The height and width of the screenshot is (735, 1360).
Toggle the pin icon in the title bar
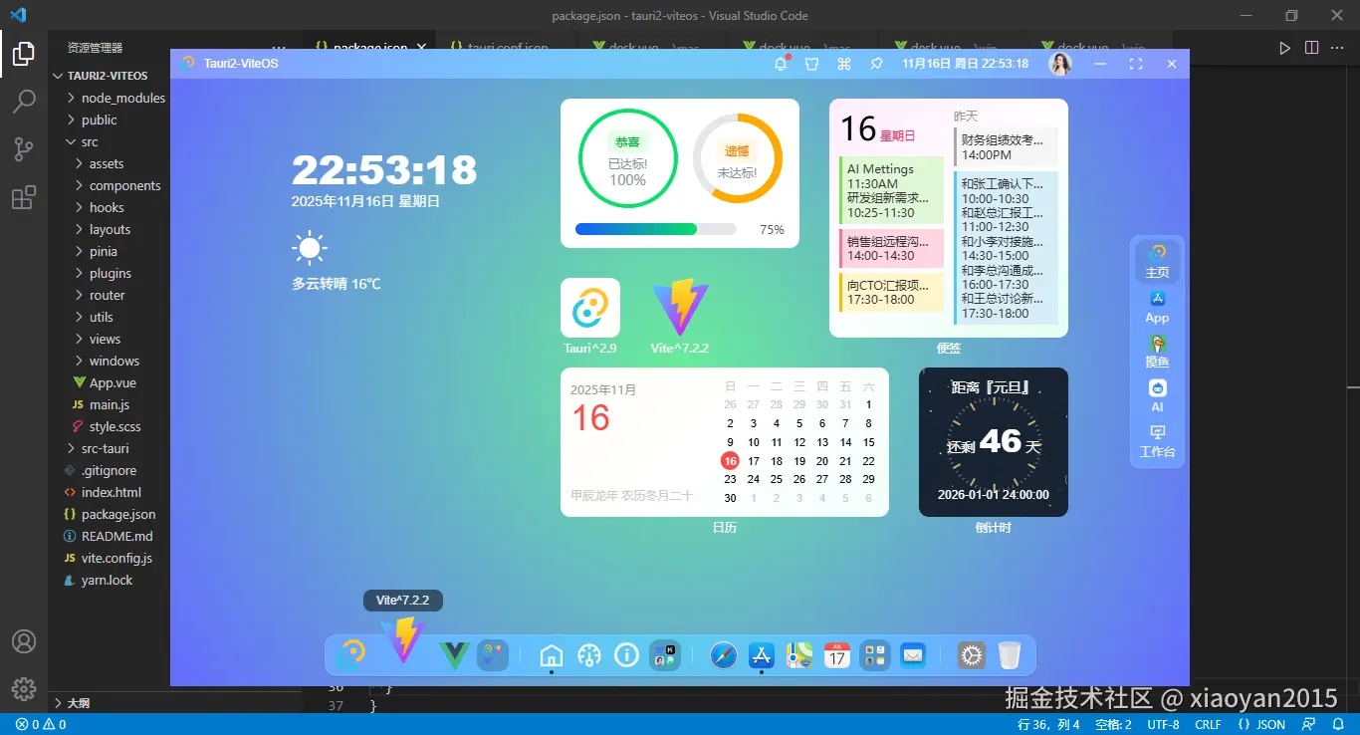tap(875, 63)
